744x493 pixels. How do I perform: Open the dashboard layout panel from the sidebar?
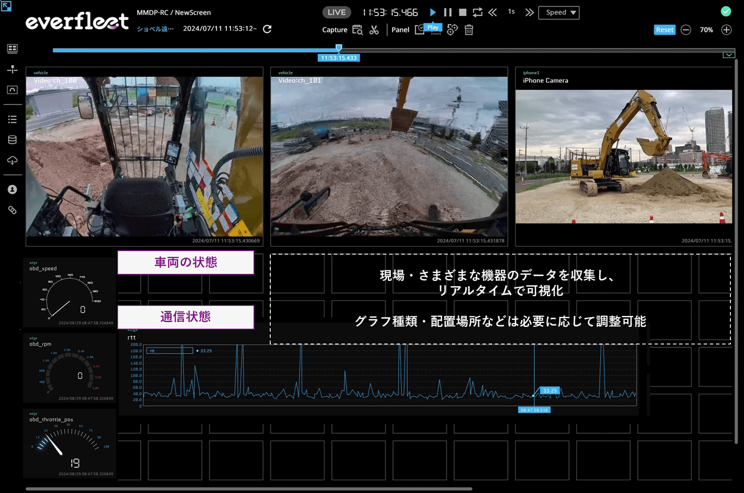click(12, 48)
